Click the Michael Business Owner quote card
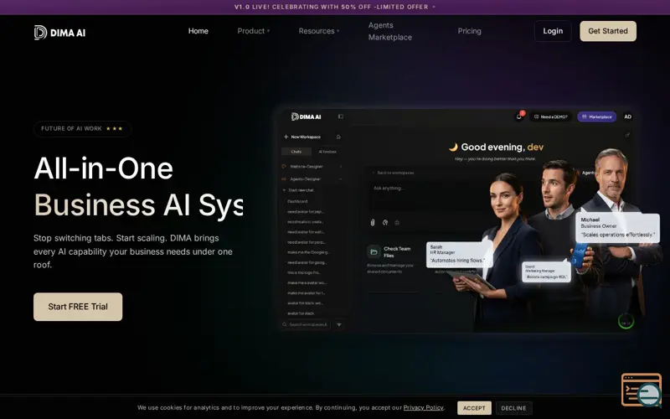 click(617, 227)
